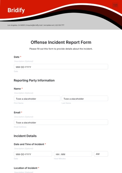Click the First Name input field
122x173 pixels.
pyautogui.click(x=37, y=98)
